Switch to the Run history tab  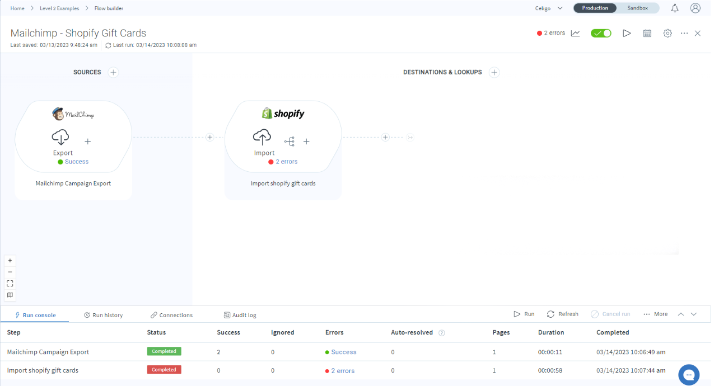pyautogui.click(x=107, y=314)
